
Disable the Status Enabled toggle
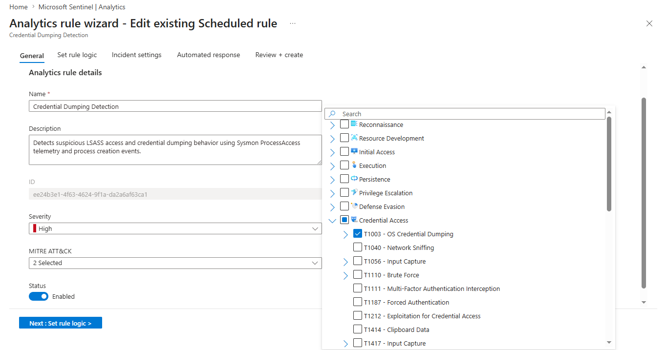[39, 296]
